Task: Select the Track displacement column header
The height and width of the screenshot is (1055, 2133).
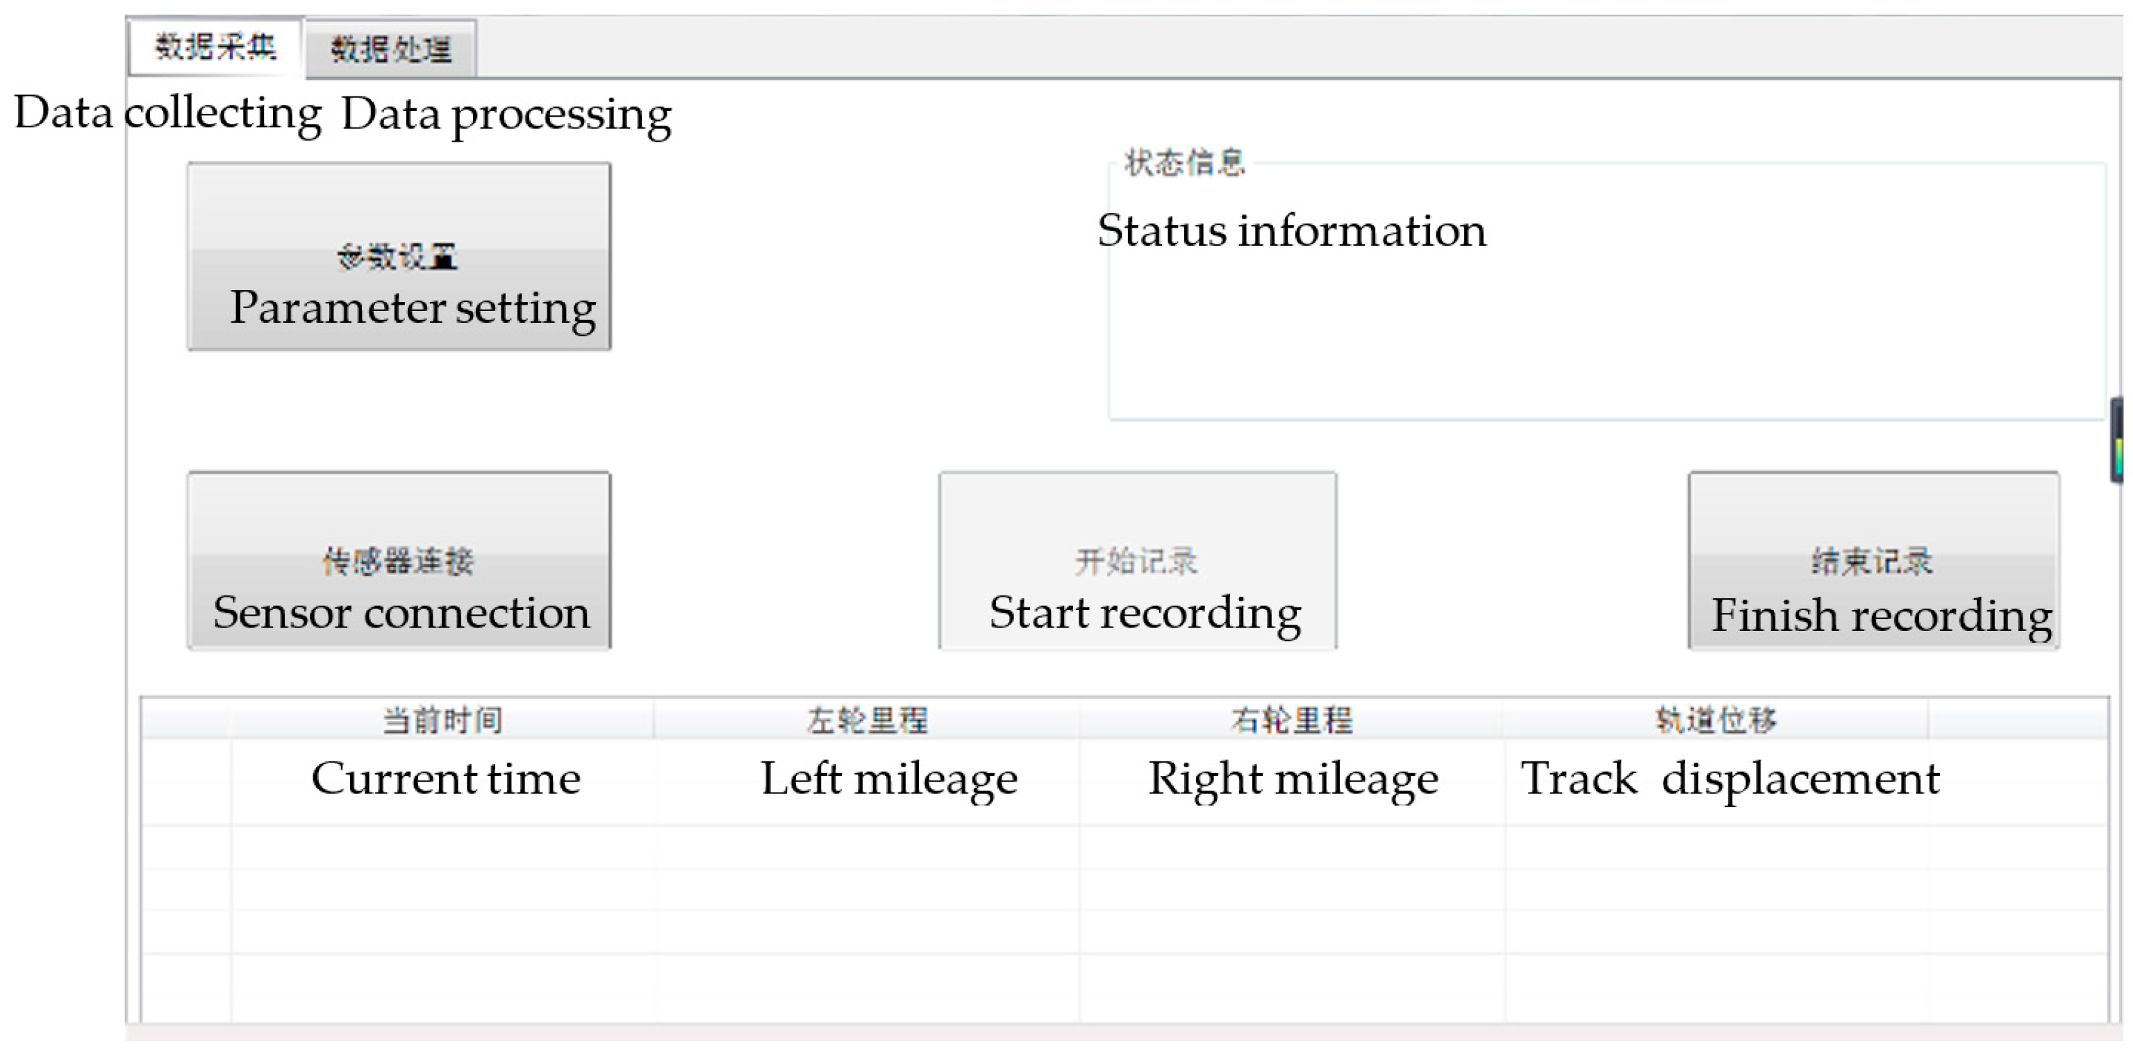Action: click(1716, 720)
